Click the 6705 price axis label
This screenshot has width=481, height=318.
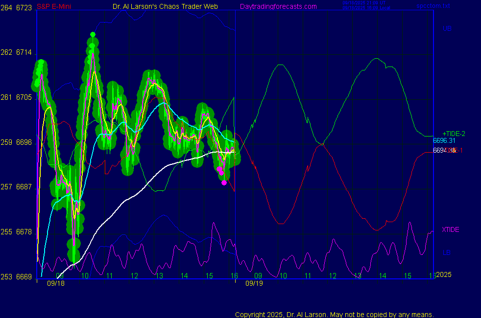[x=24, y=97]
